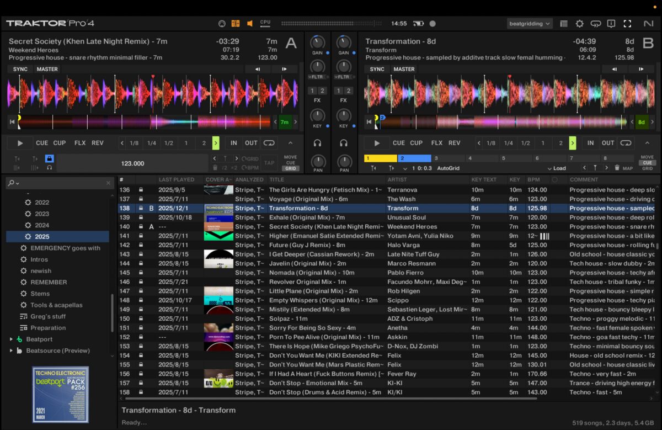Toggle keylock with the blue lock icon
This screenshot has width=662, height=430.
(49, 158)
